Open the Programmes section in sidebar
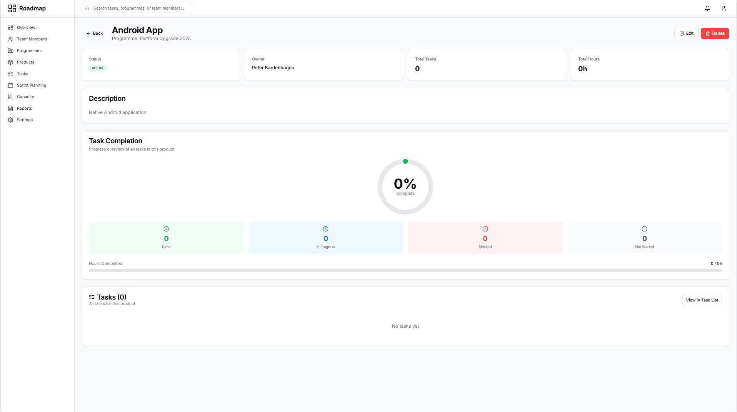 coord(10,50)
